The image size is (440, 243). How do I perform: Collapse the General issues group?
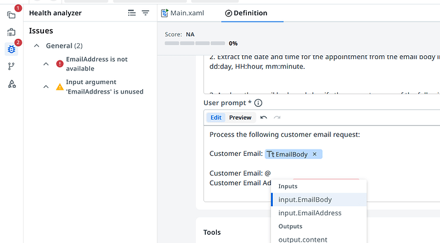coord(37,46)
